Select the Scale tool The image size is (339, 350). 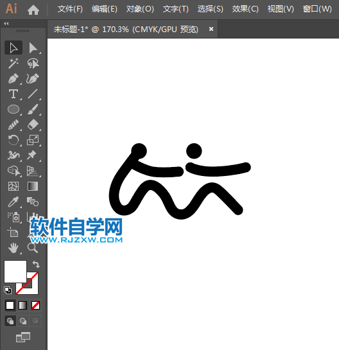click(33, 140)
